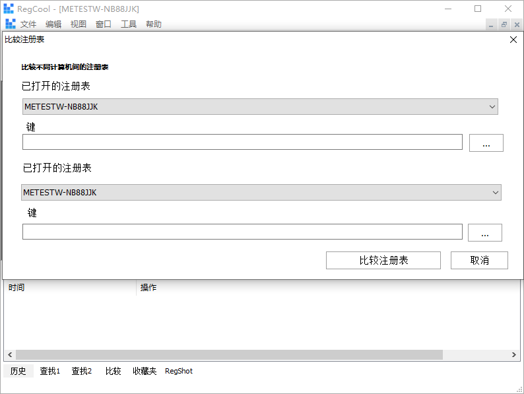
Task: Click the horizontal scrollbar right arrow
Action: pyautogui.click(x=514, y=354)
